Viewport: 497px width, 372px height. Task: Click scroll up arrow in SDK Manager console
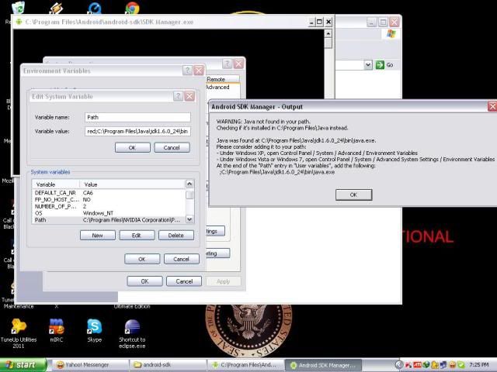328,33
